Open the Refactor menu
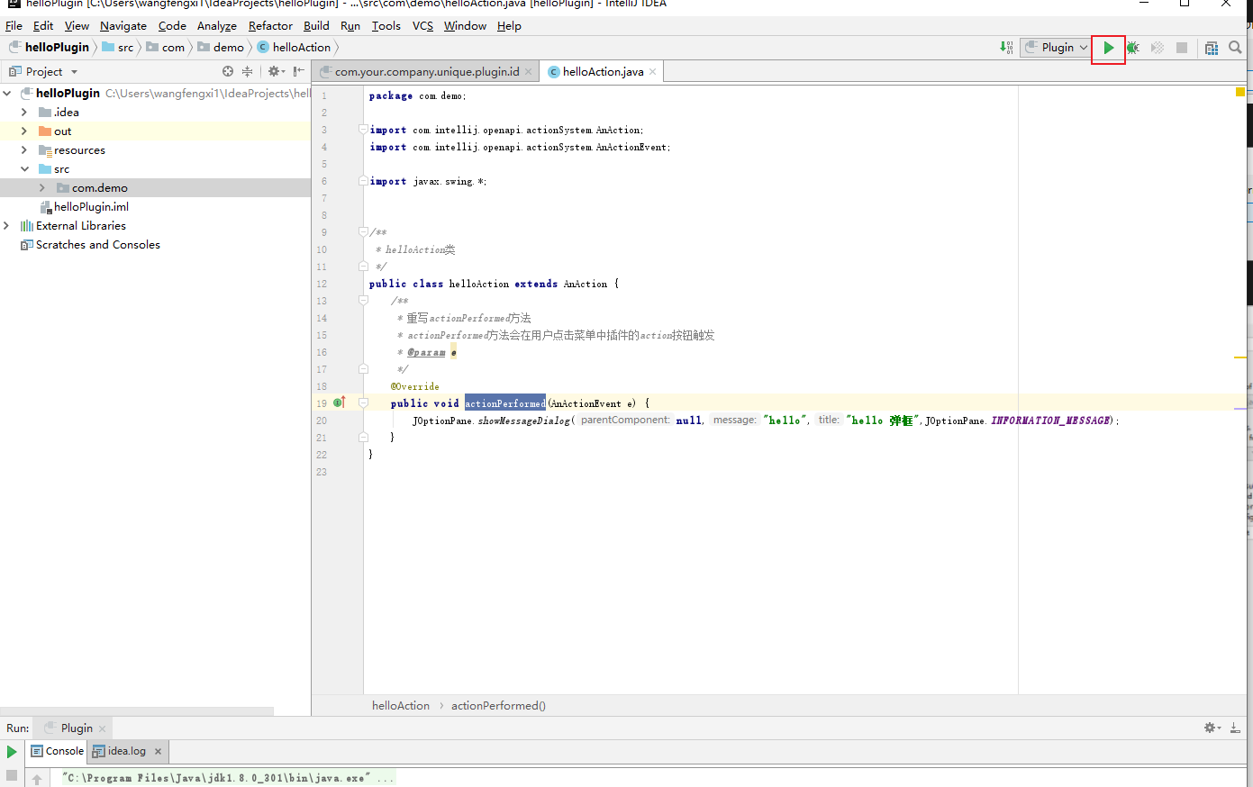The width and height of the screenshot is (1253, 787). pyautogui.click(x=270, y=25)
